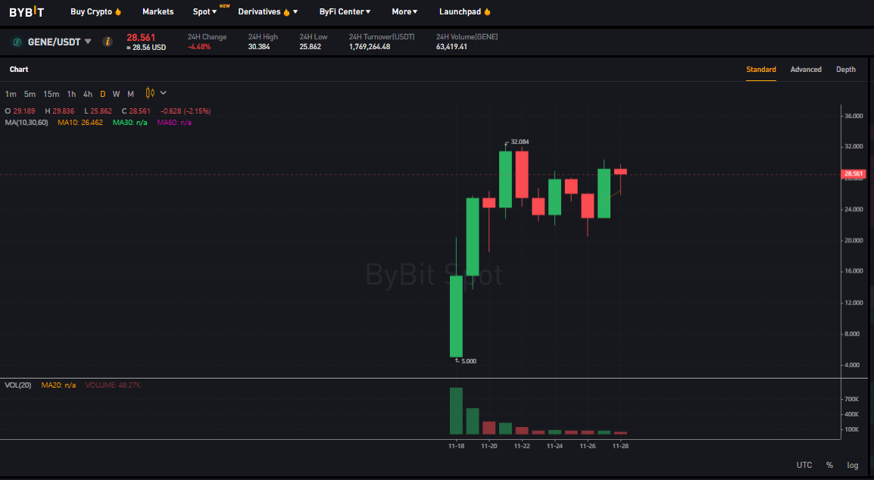Switch to Advanced chart tab
The image size is (874, 480).
click(806, 70)
